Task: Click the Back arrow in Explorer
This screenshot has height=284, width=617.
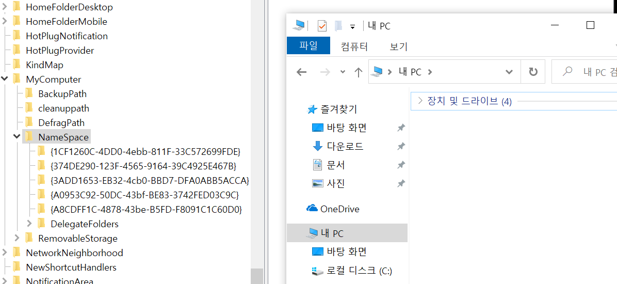Action: [x=301, y=72]
